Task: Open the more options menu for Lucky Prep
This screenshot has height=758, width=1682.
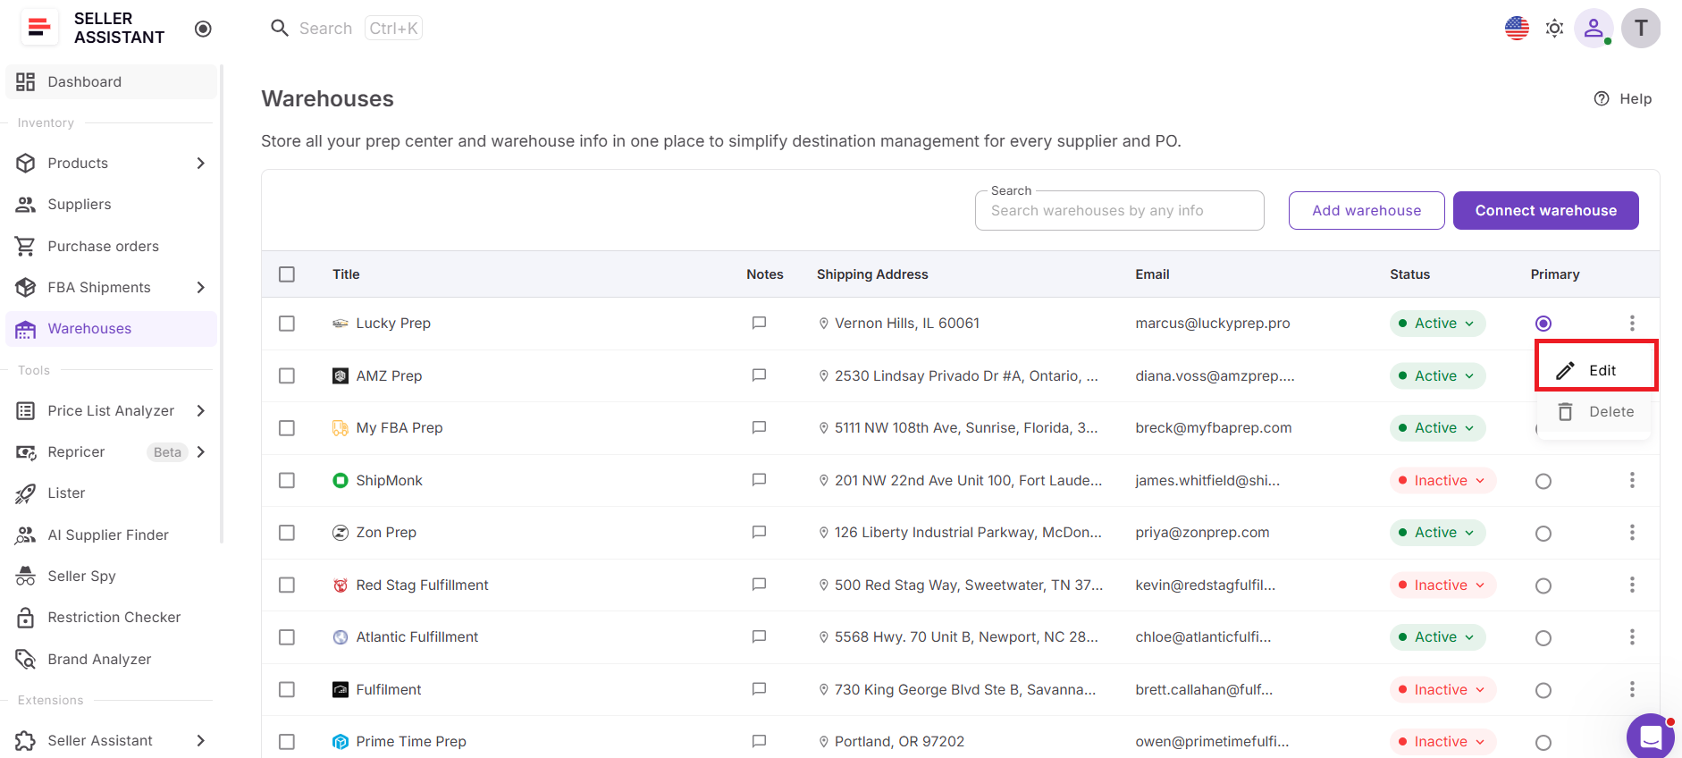Action: (1632, 324)
